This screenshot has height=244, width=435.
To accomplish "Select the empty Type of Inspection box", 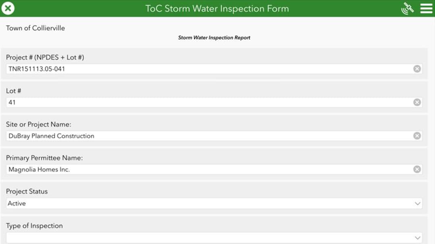I will tap(214, 238).
